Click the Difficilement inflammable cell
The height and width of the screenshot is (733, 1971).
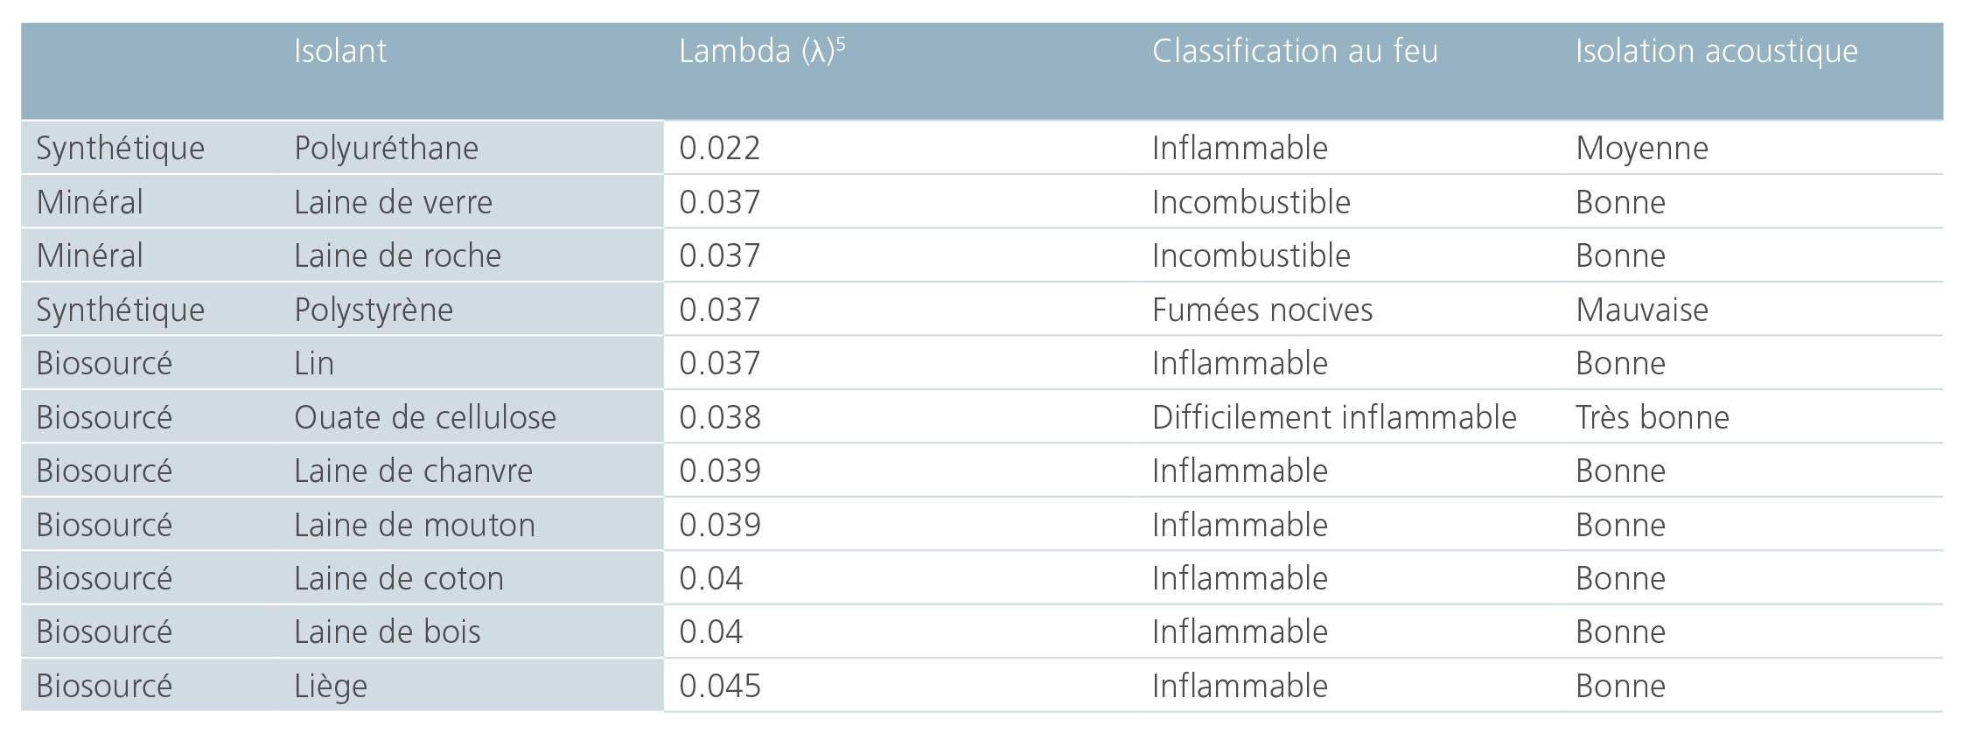[x=1334, y=417]
